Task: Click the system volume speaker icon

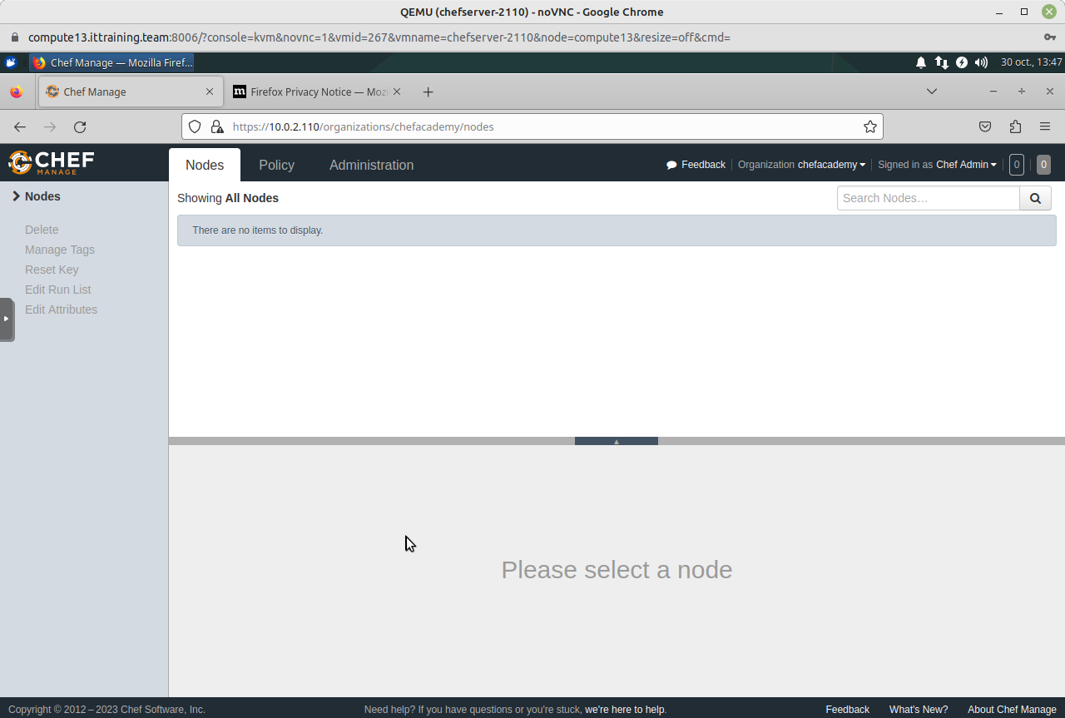Action: point(981,62)
